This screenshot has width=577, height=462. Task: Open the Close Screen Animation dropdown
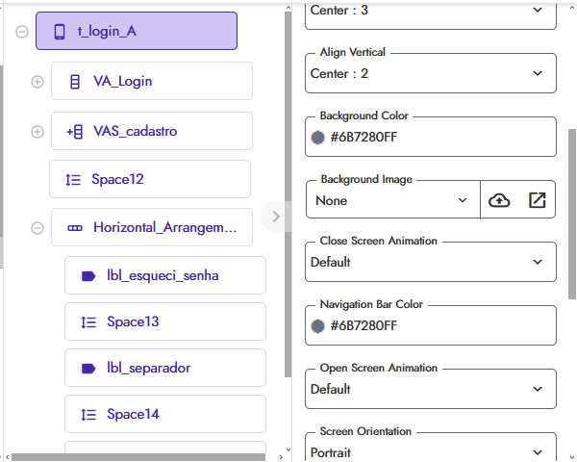431,262
